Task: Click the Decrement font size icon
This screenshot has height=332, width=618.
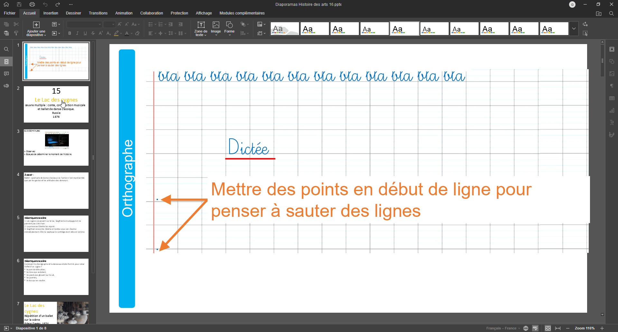Action: [127, 24]
